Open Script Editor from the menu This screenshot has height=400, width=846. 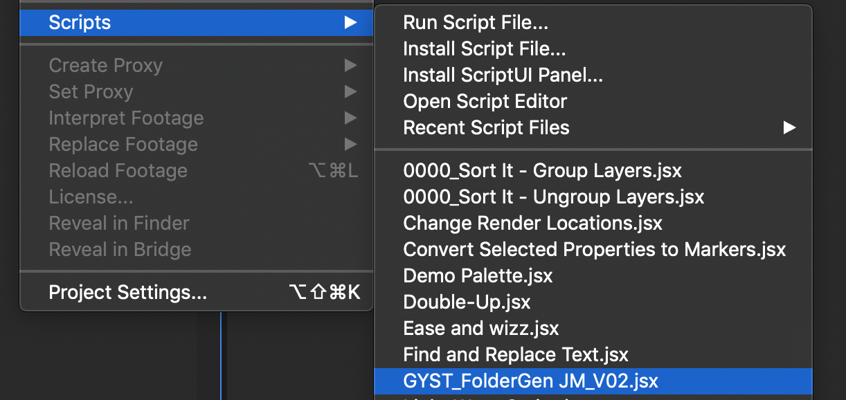tap(593, 102)
